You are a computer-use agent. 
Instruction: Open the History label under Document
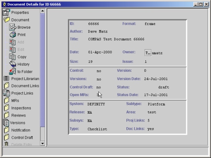click(x=23, y=64)
